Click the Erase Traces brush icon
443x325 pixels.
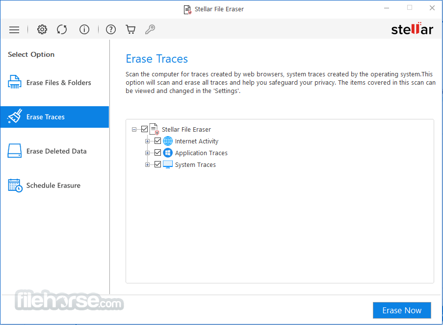(x=15, y=116)
